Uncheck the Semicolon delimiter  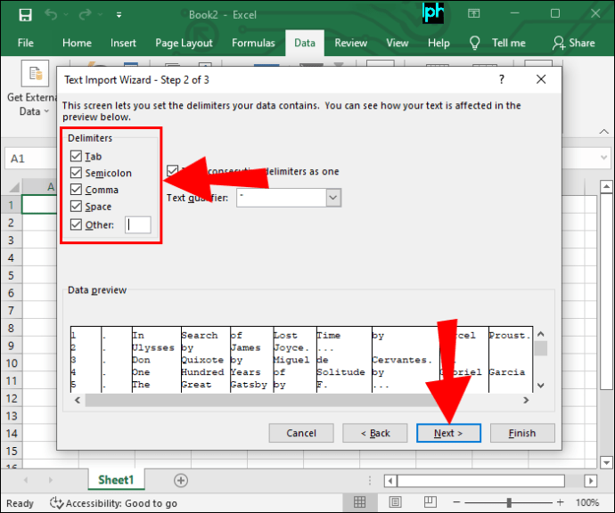(76, 173)
